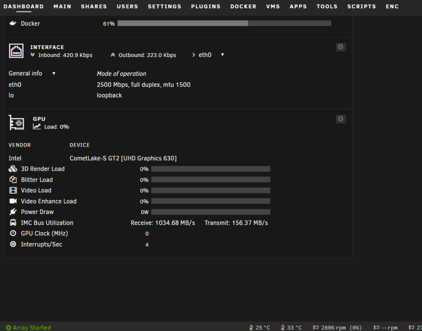Screen dimensions: 422x331
Task: Click the 3D Render Load cubes icon
Action: [13, 169]
